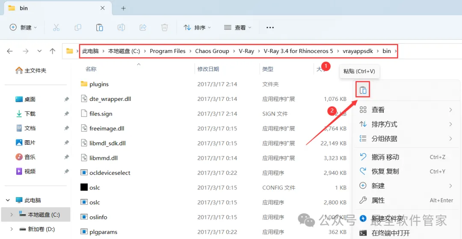Open the three-dots more options menu

coord(270,27)
